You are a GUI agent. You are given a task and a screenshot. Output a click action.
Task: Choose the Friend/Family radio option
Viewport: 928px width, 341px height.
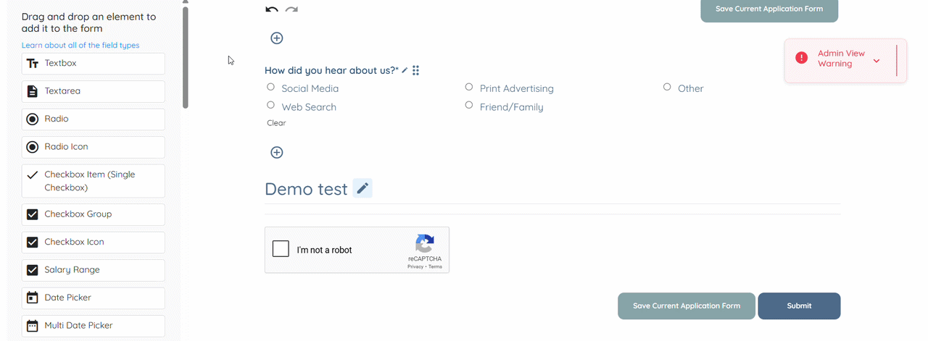(469, 106)
